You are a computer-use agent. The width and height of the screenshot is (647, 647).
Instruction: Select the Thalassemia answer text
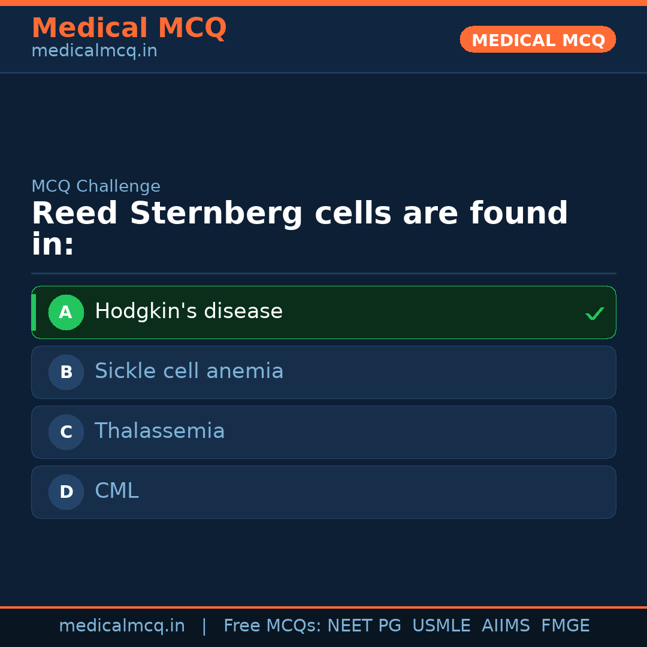point(159,431)
